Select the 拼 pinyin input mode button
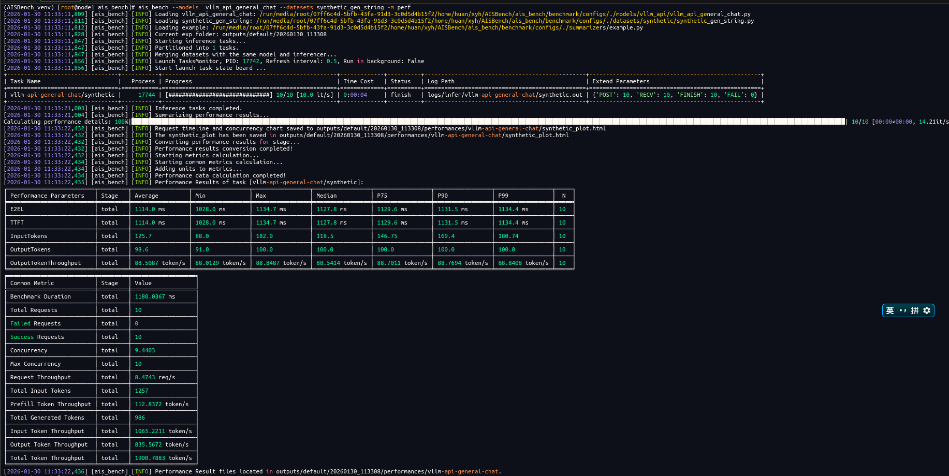Screen dimensions: 949x476 915,310
